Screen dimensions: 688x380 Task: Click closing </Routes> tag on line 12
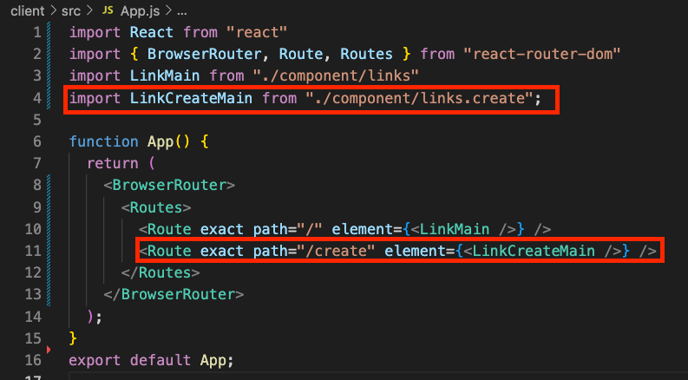coord(161,273)
